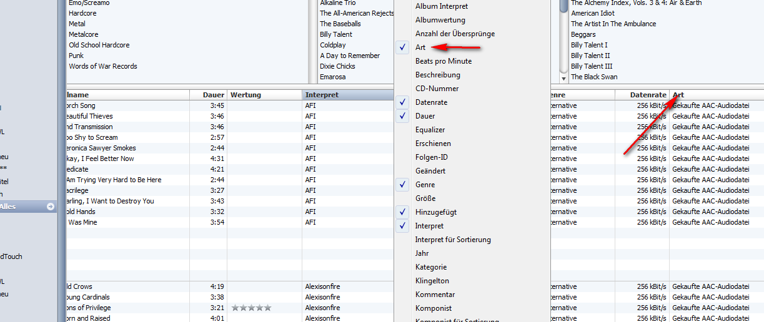Select Words of War Records genre
Viewport: 764px width, 322px height.
[102, 66]
